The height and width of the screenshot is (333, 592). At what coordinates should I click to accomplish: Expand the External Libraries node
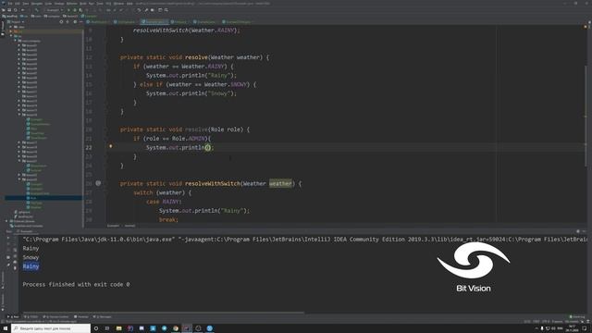tap(6, 221)
